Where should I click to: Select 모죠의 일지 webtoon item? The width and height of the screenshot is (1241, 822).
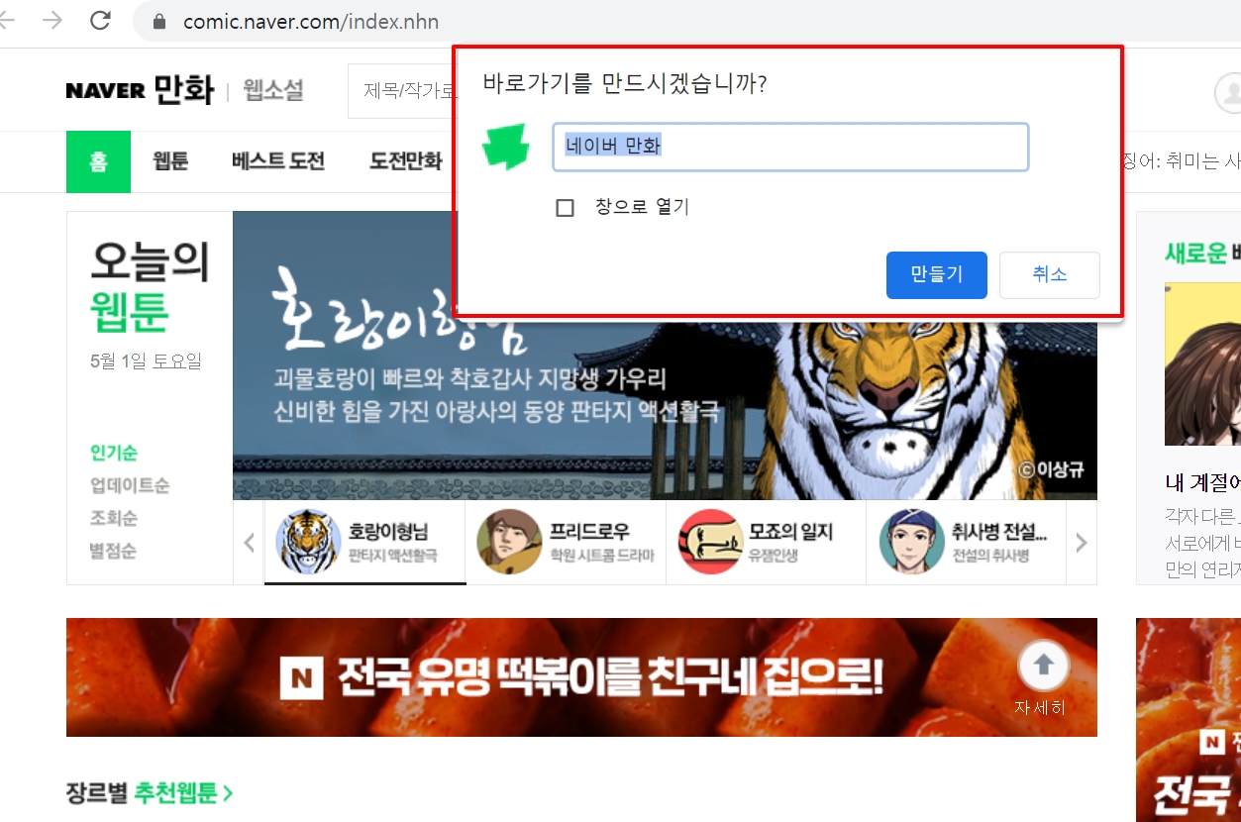766,543
